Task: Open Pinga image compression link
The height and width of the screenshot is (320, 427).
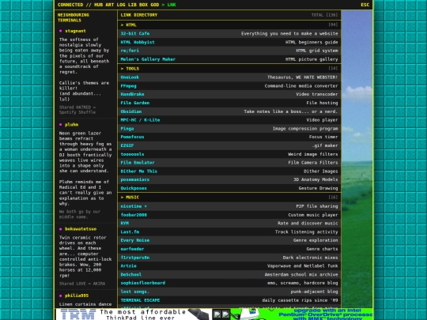Action: click(x=127, y=129)
